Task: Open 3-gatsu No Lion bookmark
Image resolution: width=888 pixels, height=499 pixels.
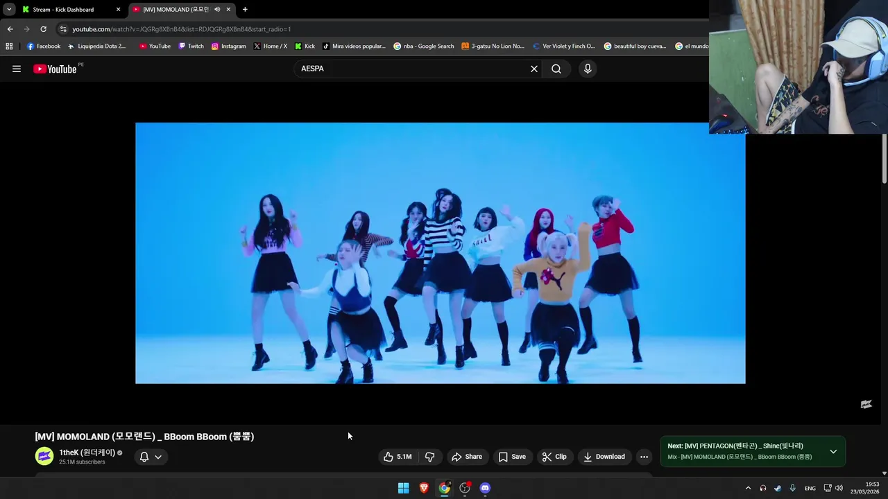Action: (x=493, y=46)
